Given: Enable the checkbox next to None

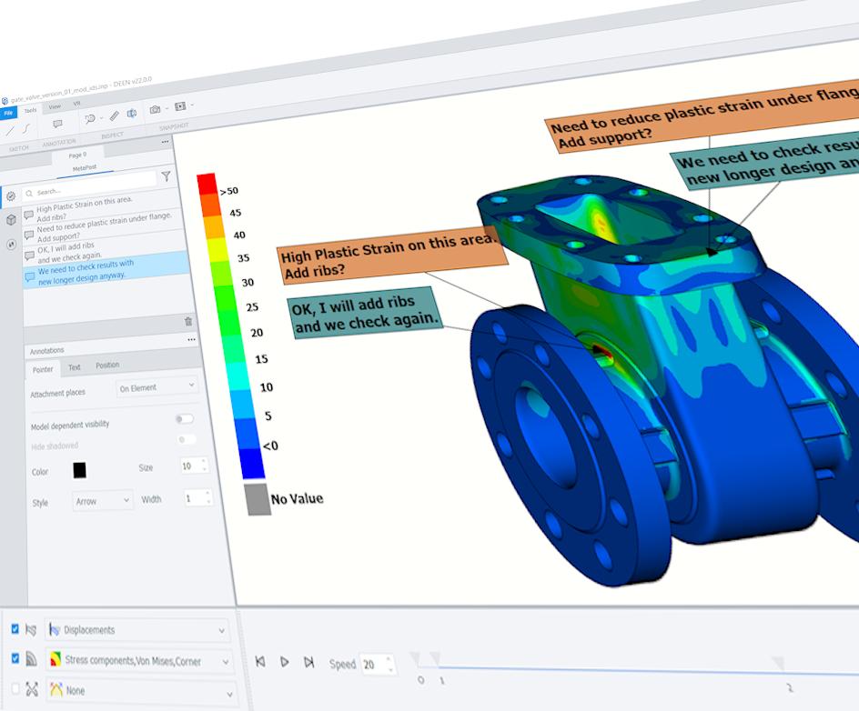Looking at the screenshot, I should click(15, 688).
